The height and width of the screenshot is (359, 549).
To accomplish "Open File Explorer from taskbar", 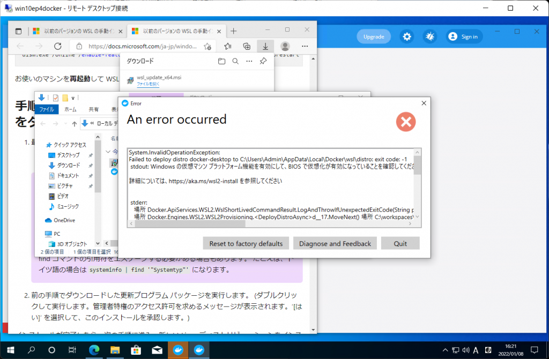I will 115,350.
